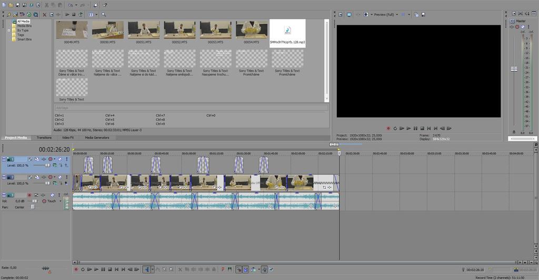Image resolution: width=539 pixels, height=280 pixels.
Task: Open the Normal Edit tool dropdown arrow
Action: pos(153,269)
